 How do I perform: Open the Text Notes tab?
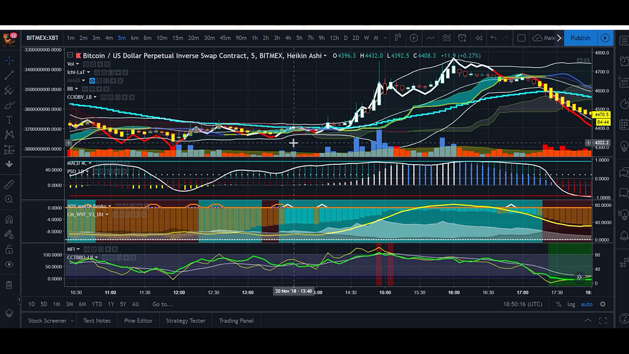point(97,321)
